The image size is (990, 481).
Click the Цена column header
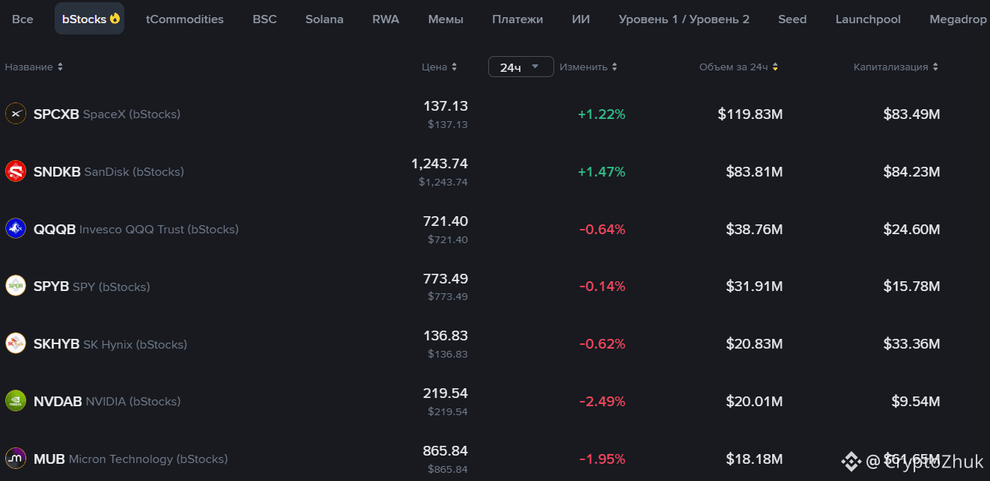(x=434, y=67)
